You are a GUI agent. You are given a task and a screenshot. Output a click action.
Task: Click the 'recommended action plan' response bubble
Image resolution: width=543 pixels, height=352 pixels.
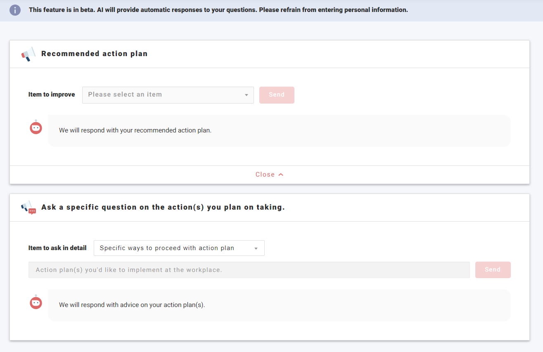[x=279, y=130]
